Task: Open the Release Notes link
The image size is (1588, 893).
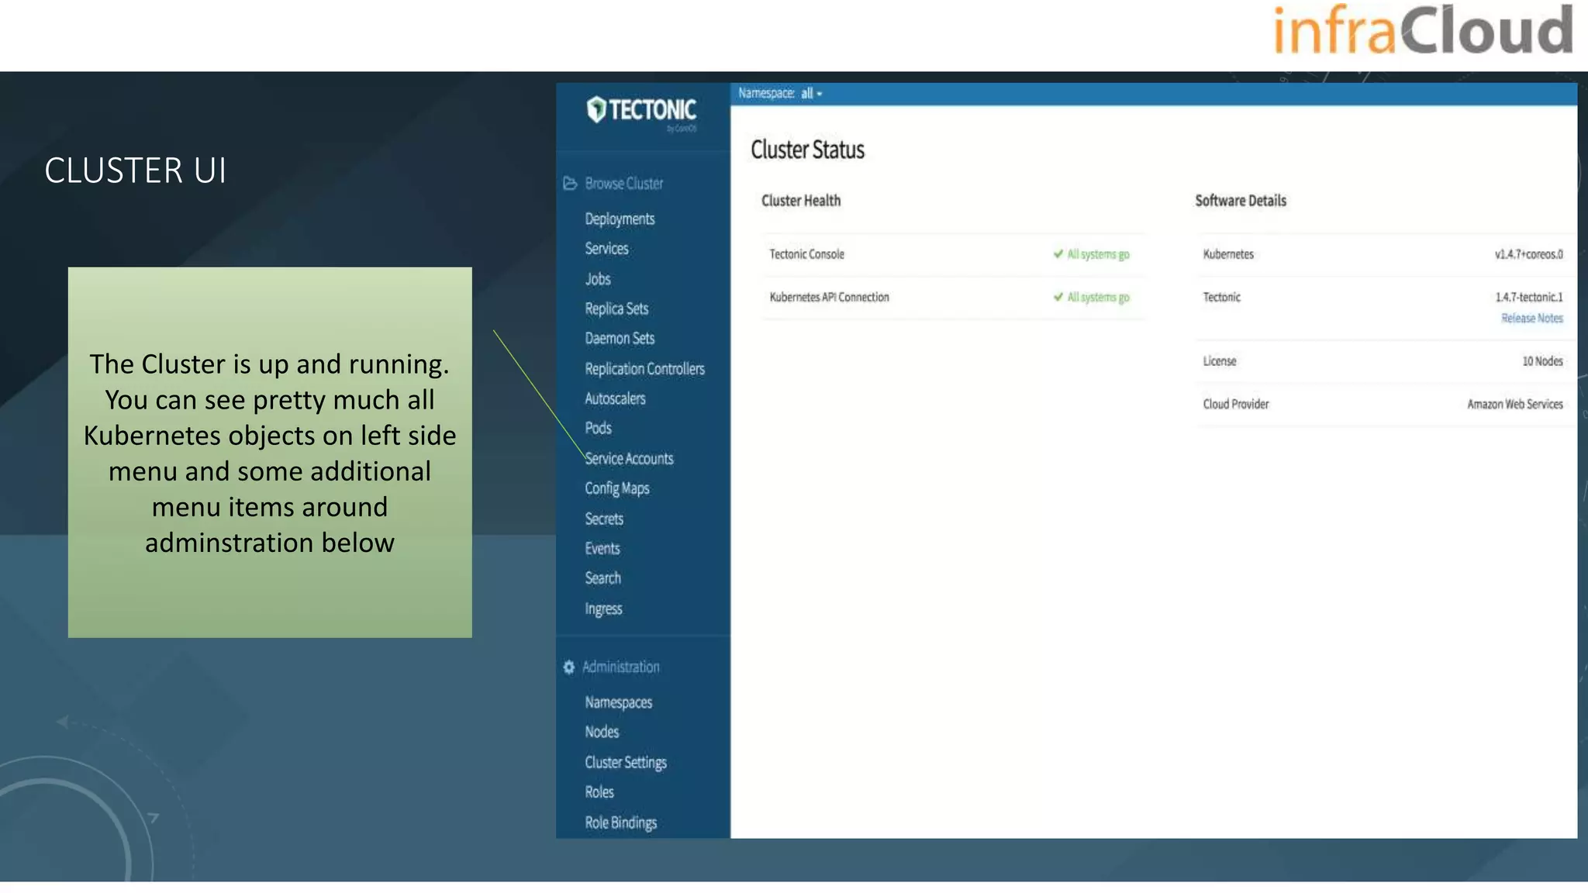Action: pyautogui.click(x=1531, y=319)
